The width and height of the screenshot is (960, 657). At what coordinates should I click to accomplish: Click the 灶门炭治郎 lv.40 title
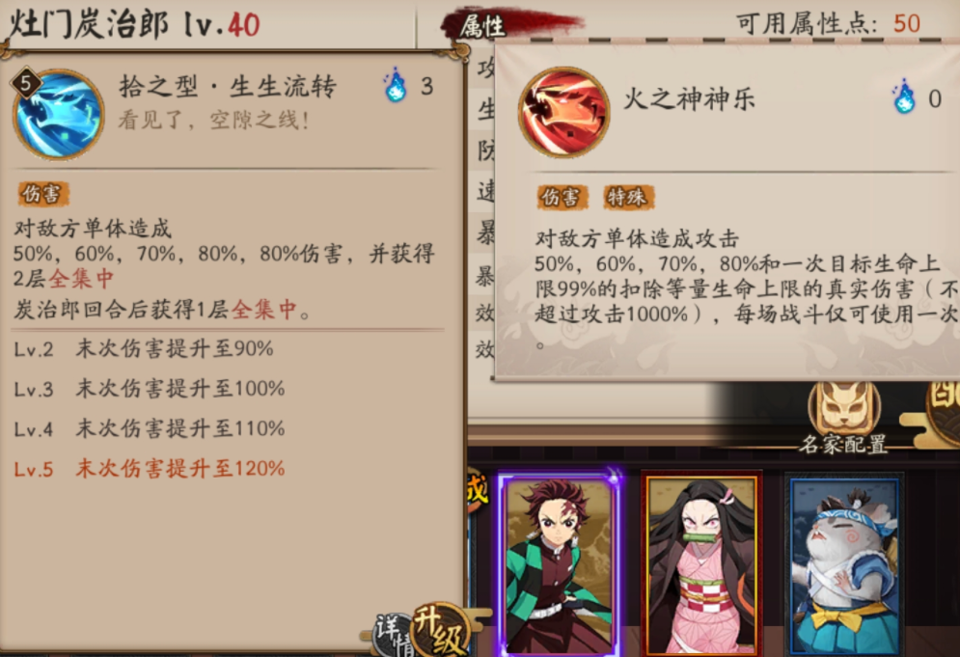(135, 24)
